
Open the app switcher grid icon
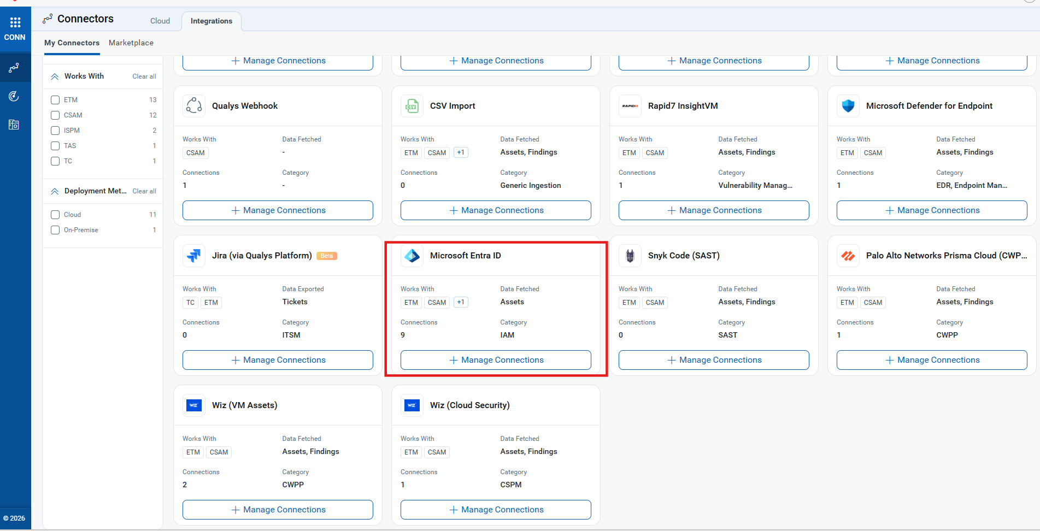pyautogui.click(x=15, y=22)
